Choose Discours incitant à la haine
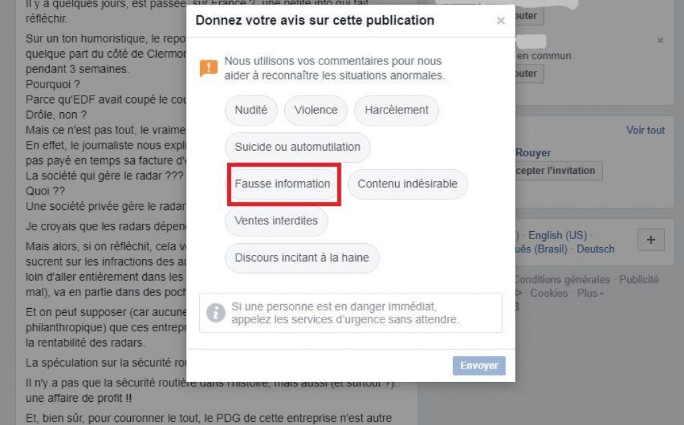This screenshot has height=425, width=684. 302,258
